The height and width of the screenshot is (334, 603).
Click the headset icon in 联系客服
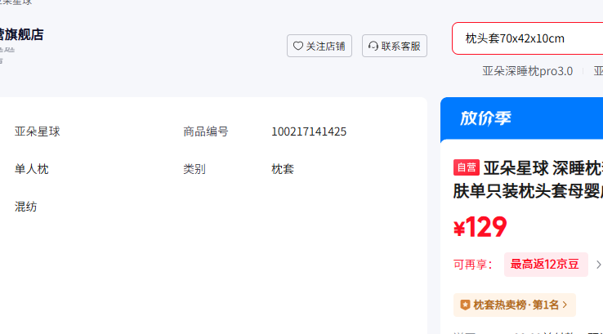(373, 46)
